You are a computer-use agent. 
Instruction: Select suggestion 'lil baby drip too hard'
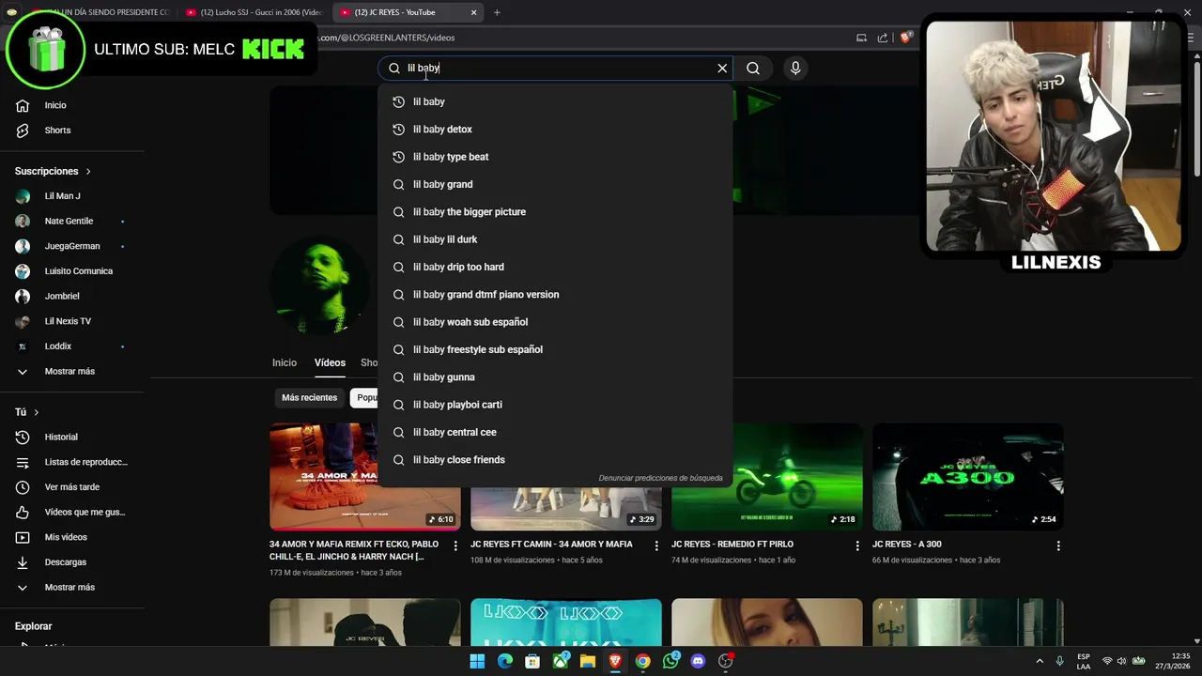[x=555, y=267]
